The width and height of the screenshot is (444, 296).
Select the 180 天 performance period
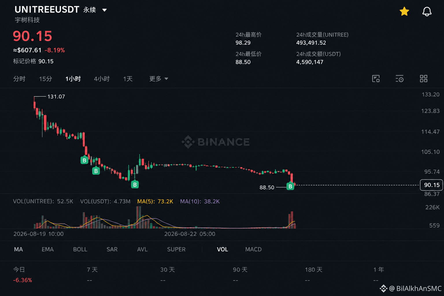[x=314, y=269]
